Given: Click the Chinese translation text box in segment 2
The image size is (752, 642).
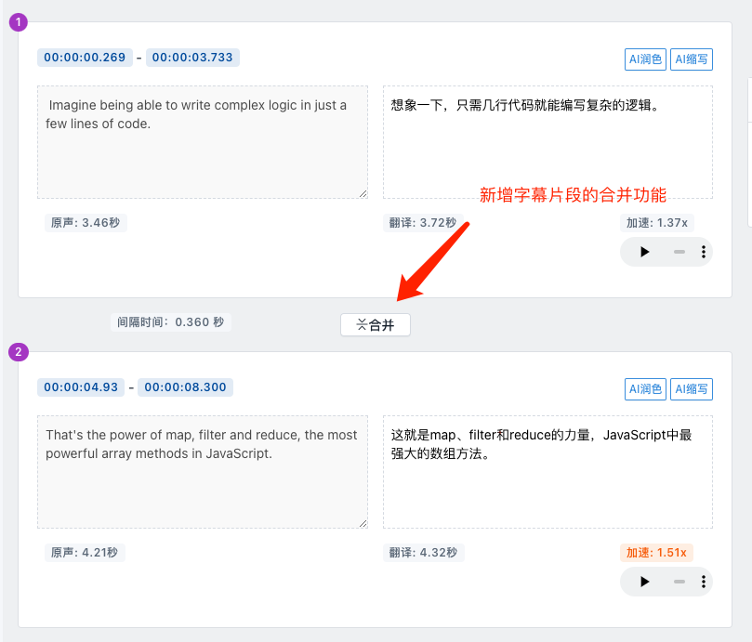Looking at the screenshot, I should tap(548, 472).
